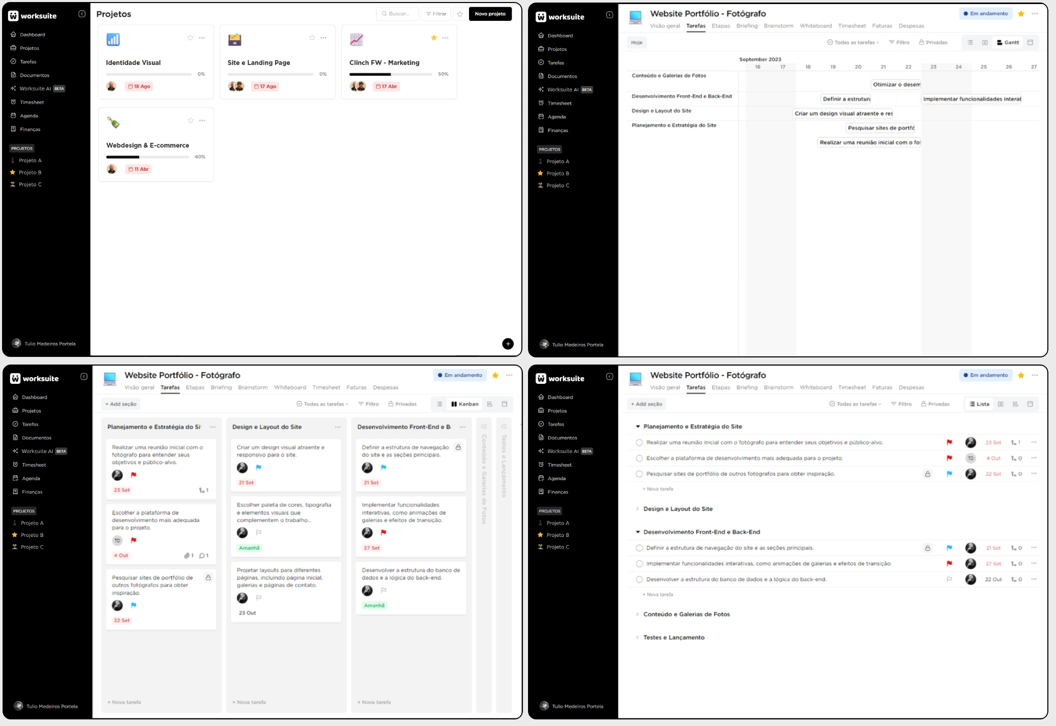Favorite the Identidade Visual project card

tap(190, 38)
